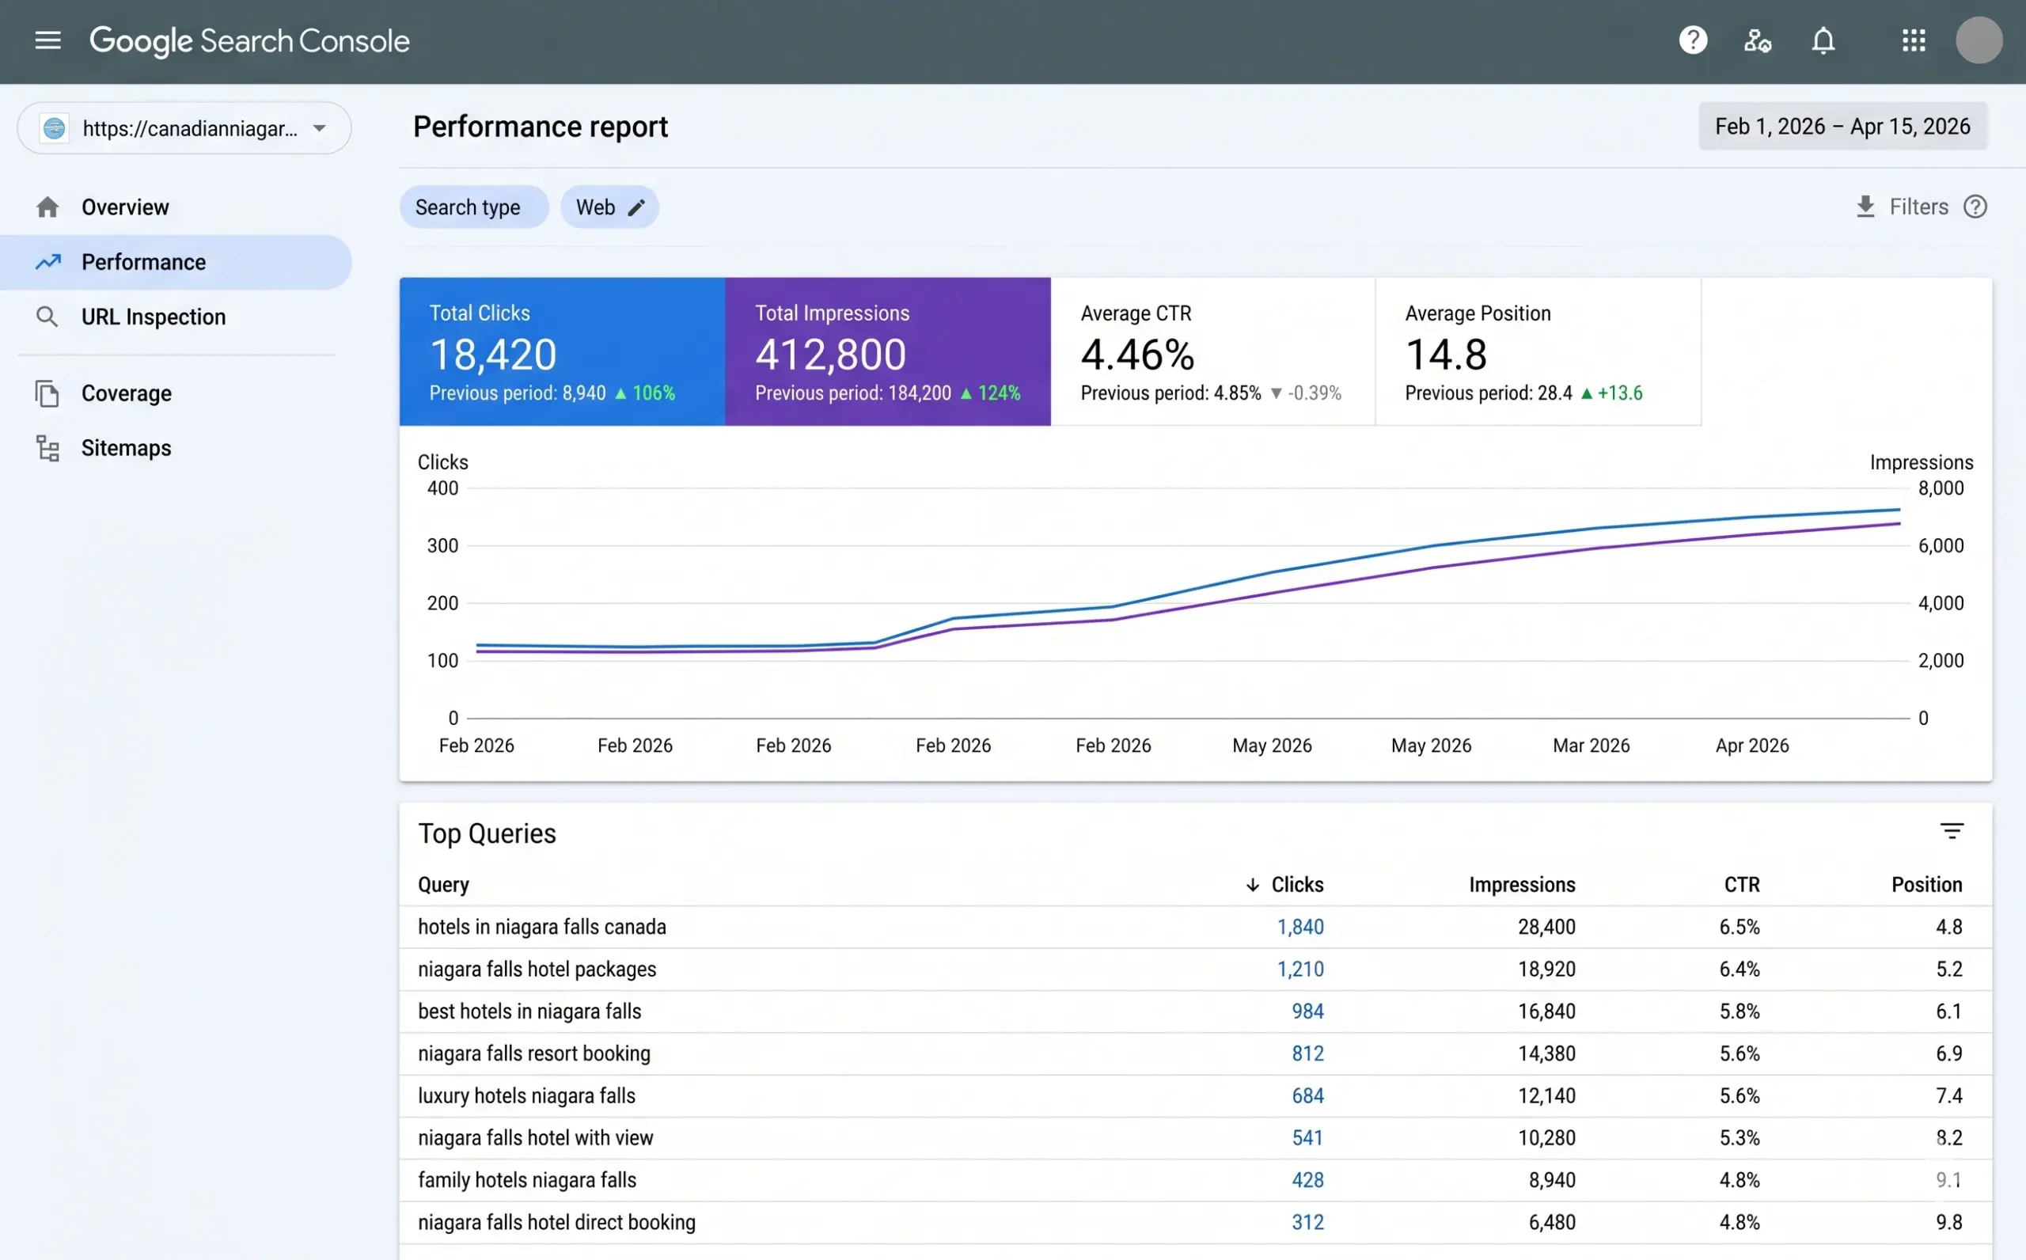Viewport: 2026px width, 1260px height.
Task: Click the Sitemaps tree icon
Action: pos(47,448)
